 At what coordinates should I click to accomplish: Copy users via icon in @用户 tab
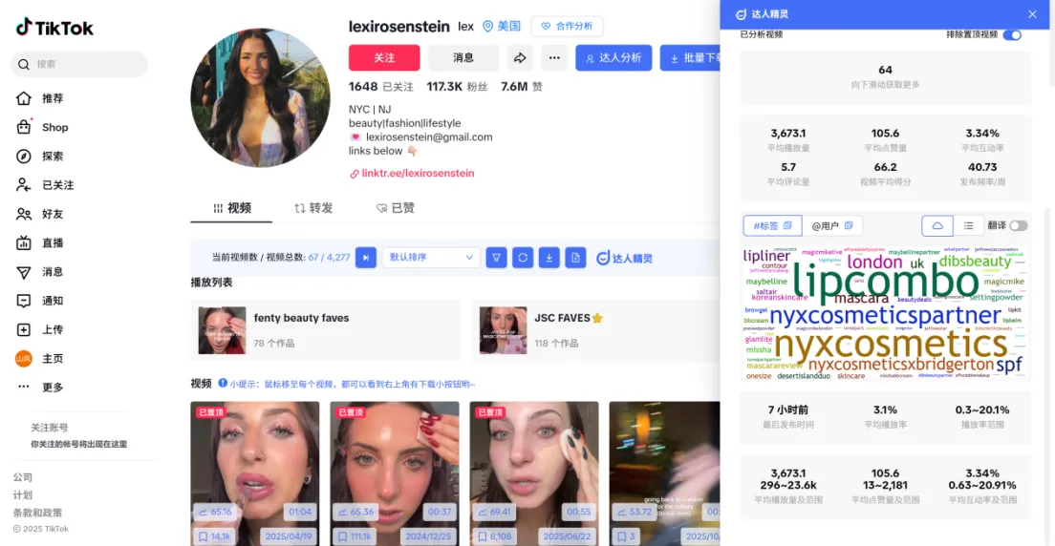point(850,225)
